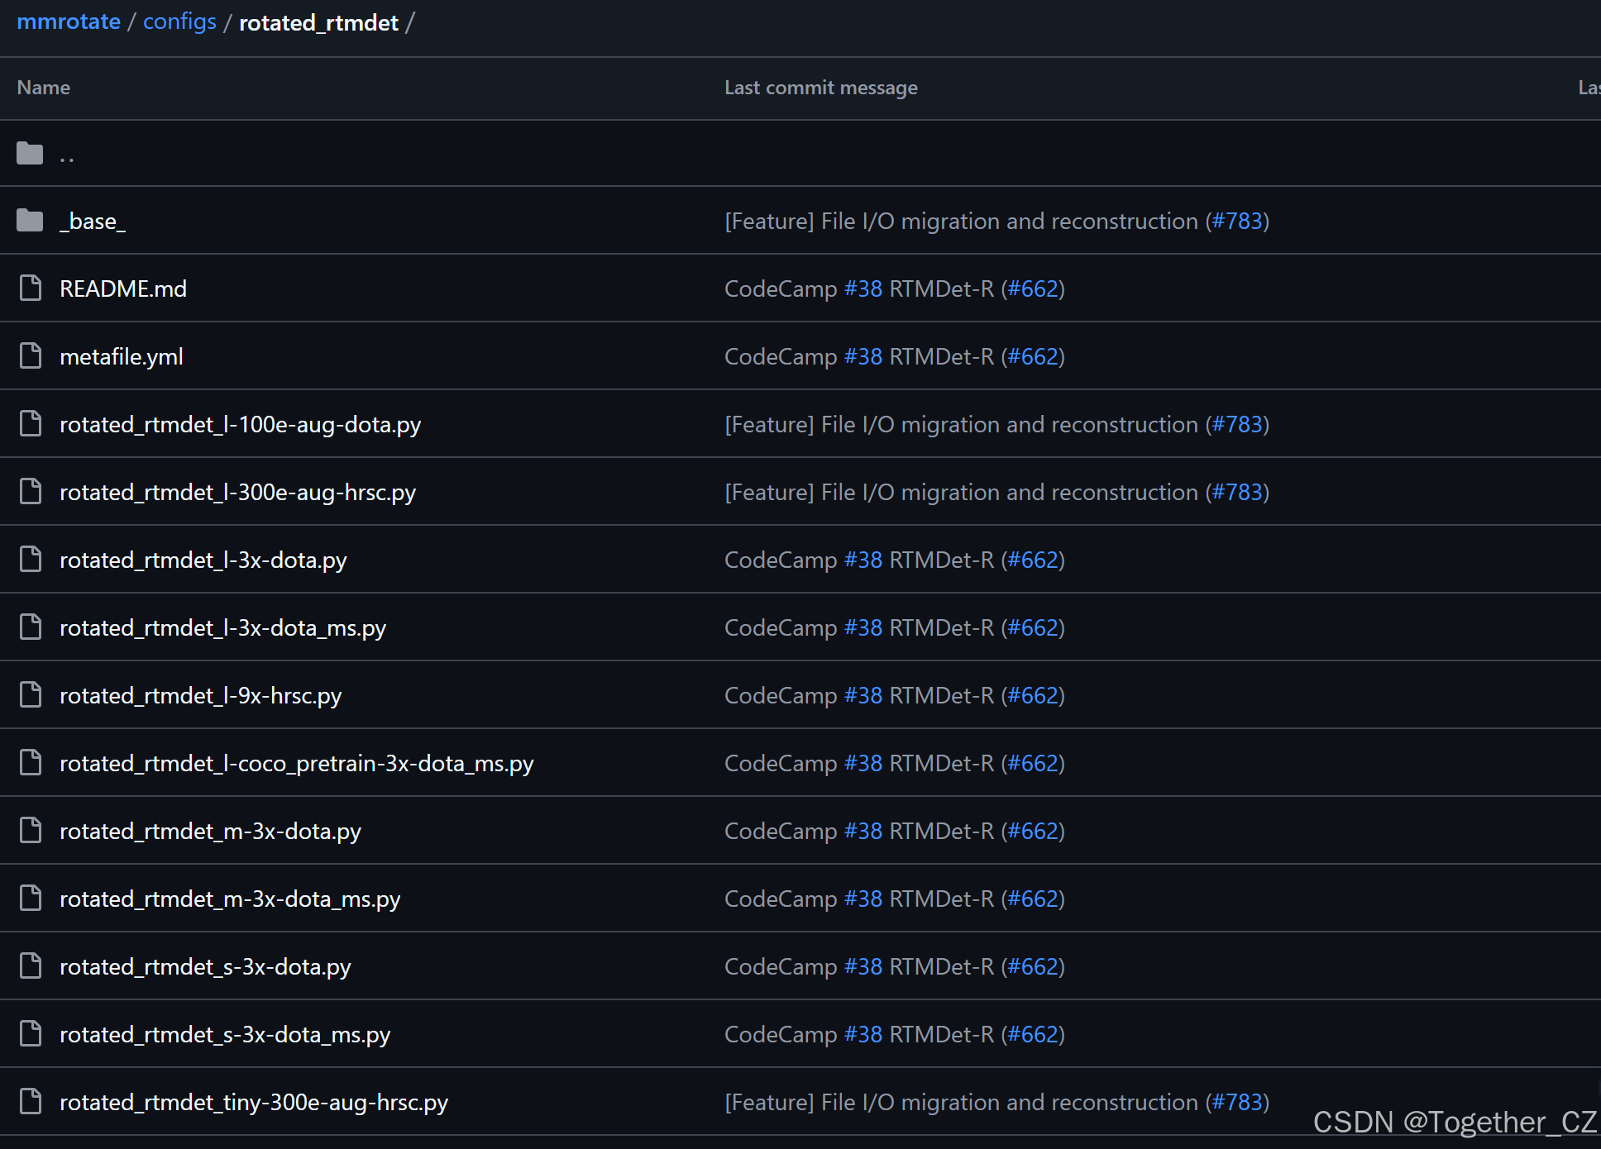
Task: Open the _base_ folder name
Action: coord(93,222)
